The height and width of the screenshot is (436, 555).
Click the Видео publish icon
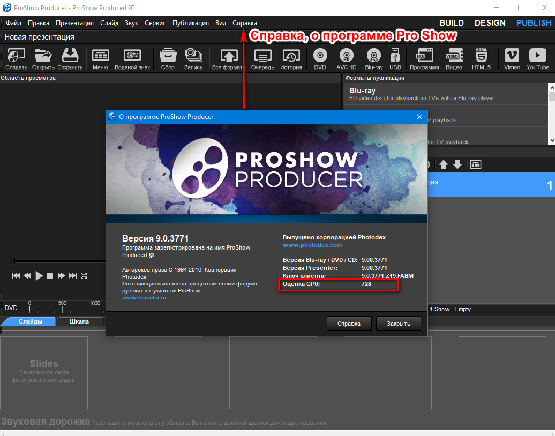tap(454, 59)
